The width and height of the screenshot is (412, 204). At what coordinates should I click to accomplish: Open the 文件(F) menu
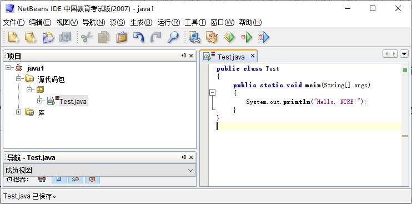pyautogui.click(x=14, y=23)
